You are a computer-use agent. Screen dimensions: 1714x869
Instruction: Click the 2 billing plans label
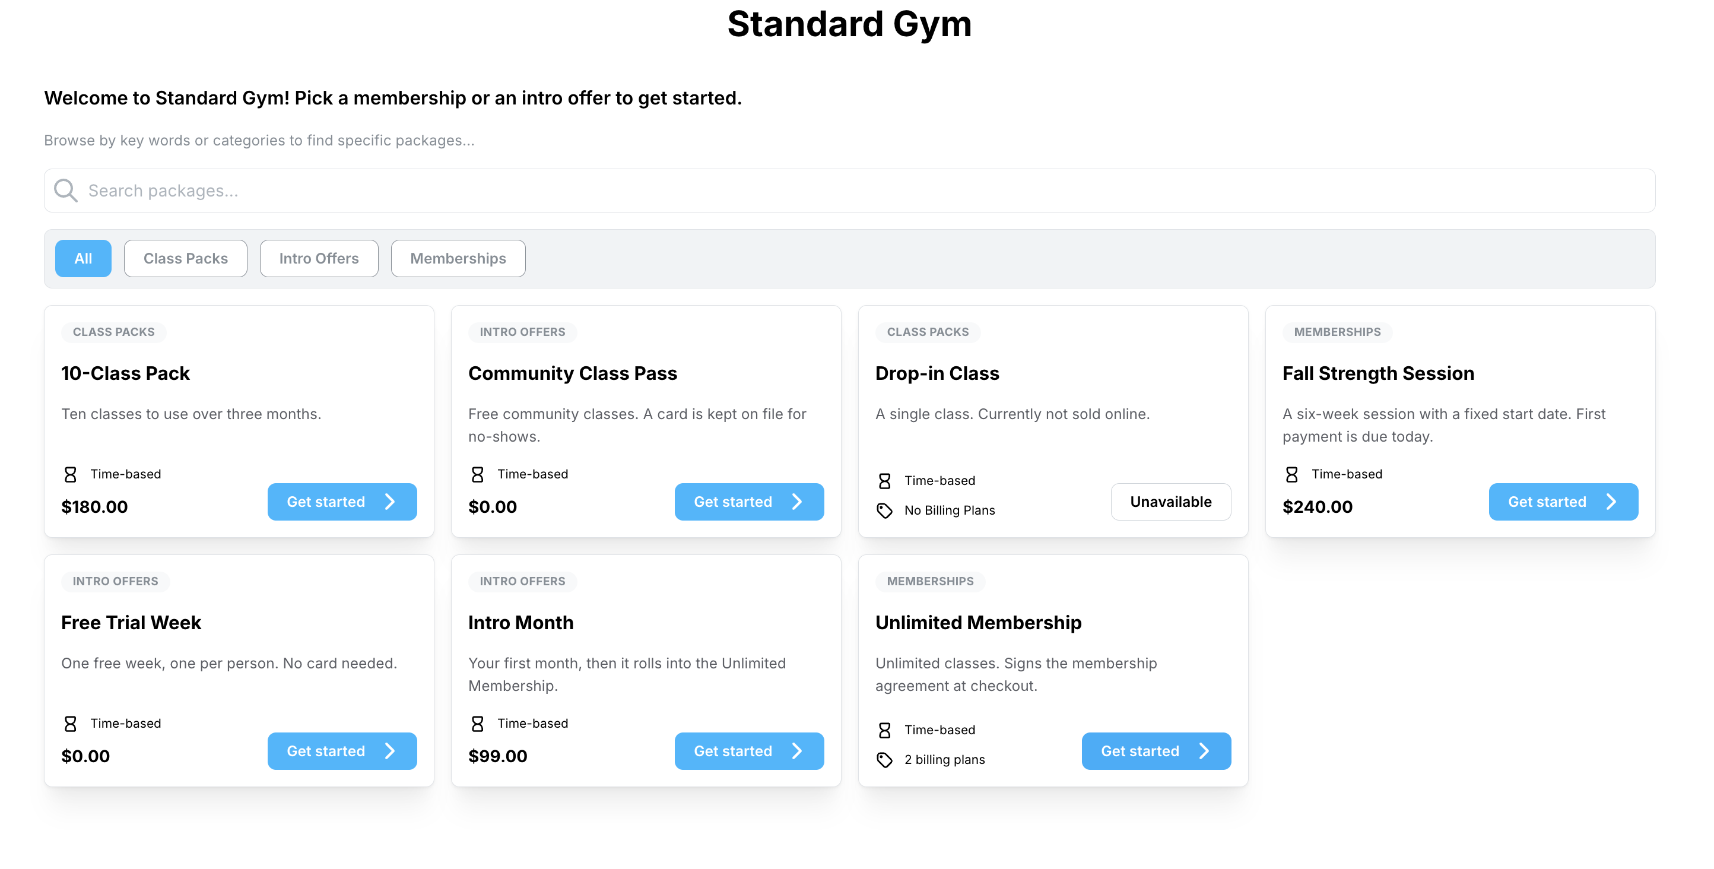pyautogui.click(x=944, y=760)
